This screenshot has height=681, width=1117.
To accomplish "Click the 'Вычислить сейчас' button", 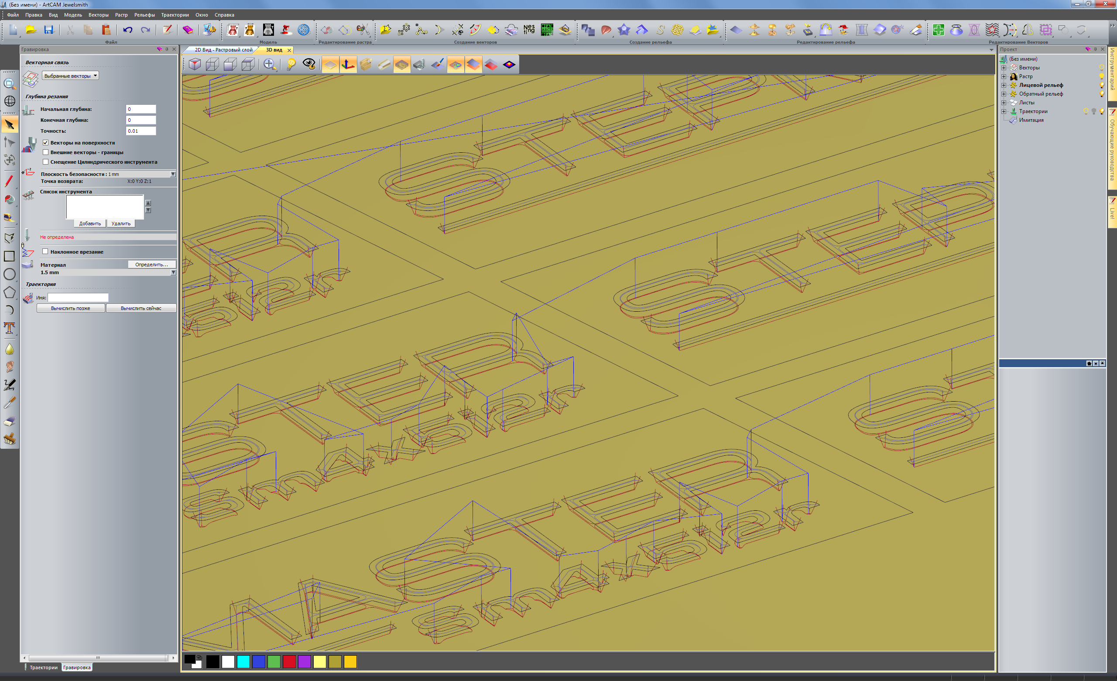I will 141,308.
